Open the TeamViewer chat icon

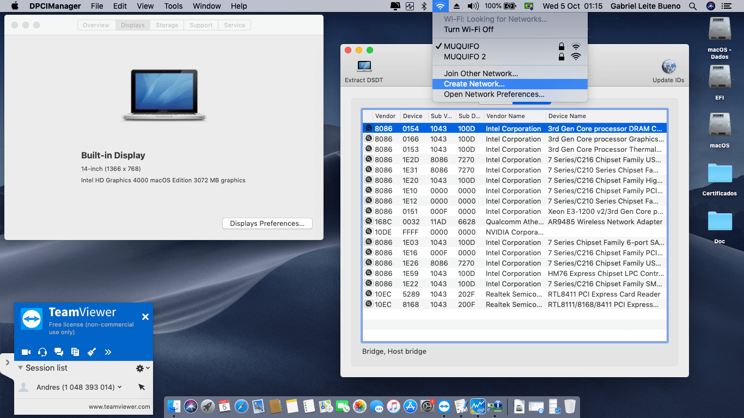pos(59,352)
